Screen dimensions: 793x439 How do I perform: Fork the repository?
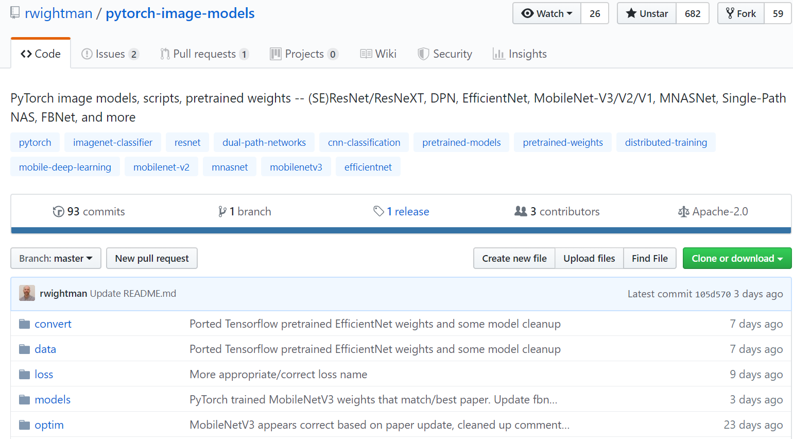point(741,13)
